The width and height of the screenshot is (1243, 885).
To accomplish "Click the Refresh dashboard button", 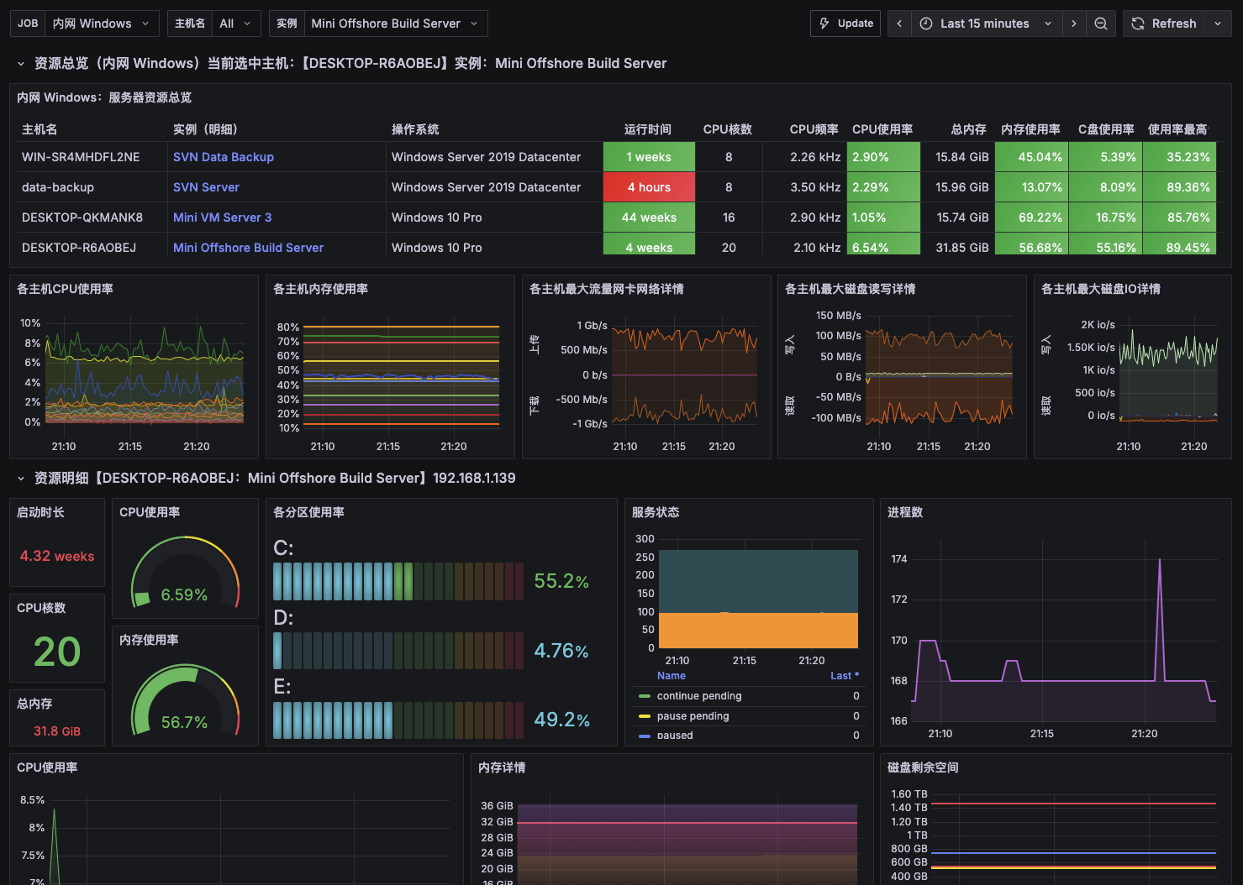I will (1164, 24).
